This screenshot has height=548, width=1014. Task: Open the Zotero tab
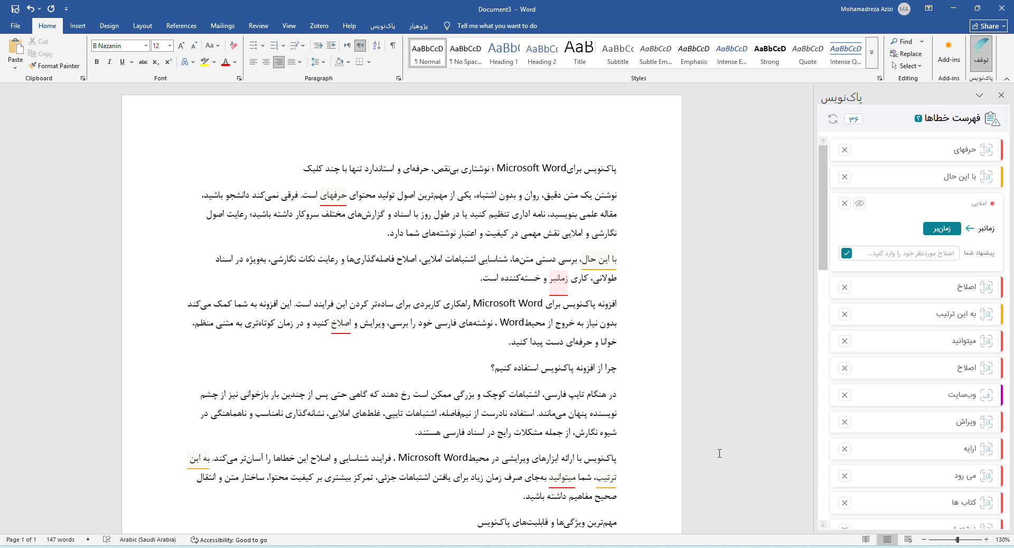(319, 26)
